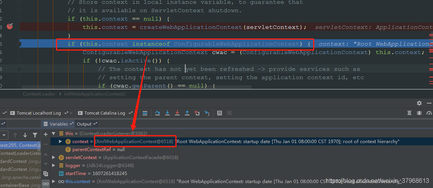433x188 pixels.
Task: Select next frame with down arrow
Action: pyautogui.click(x=25, y=135)
